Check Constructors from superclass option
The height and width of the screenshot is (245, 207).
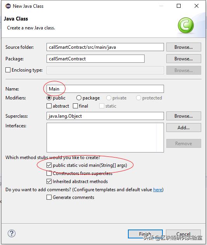coord(49,173)
